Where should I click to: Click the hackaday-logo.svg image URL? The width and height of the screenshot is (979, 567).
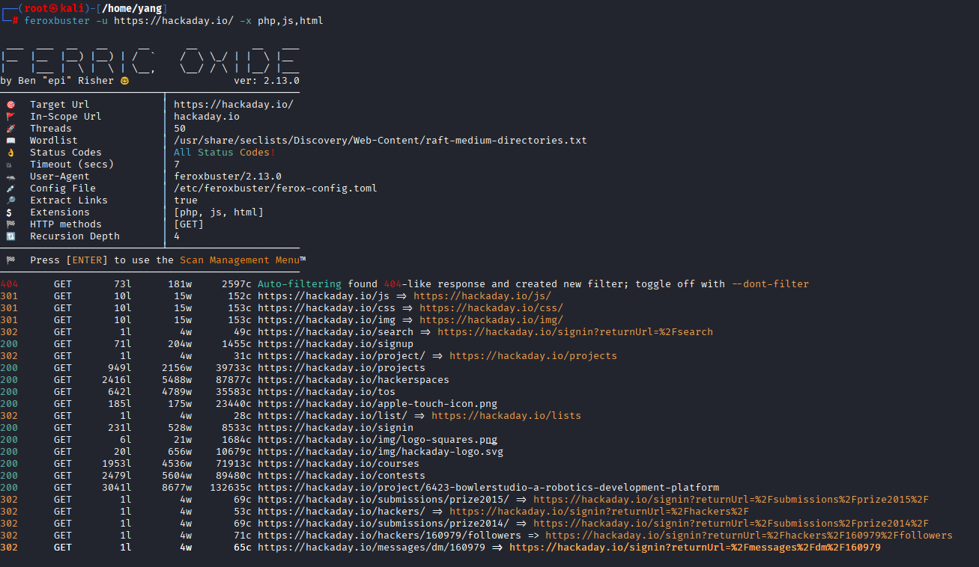(x=380, y=452)
